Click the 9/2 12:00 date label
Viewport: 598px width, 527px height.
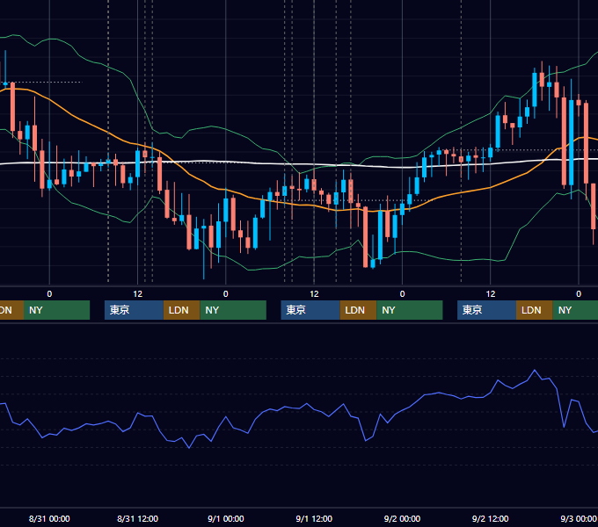click(x=490, y=518)
